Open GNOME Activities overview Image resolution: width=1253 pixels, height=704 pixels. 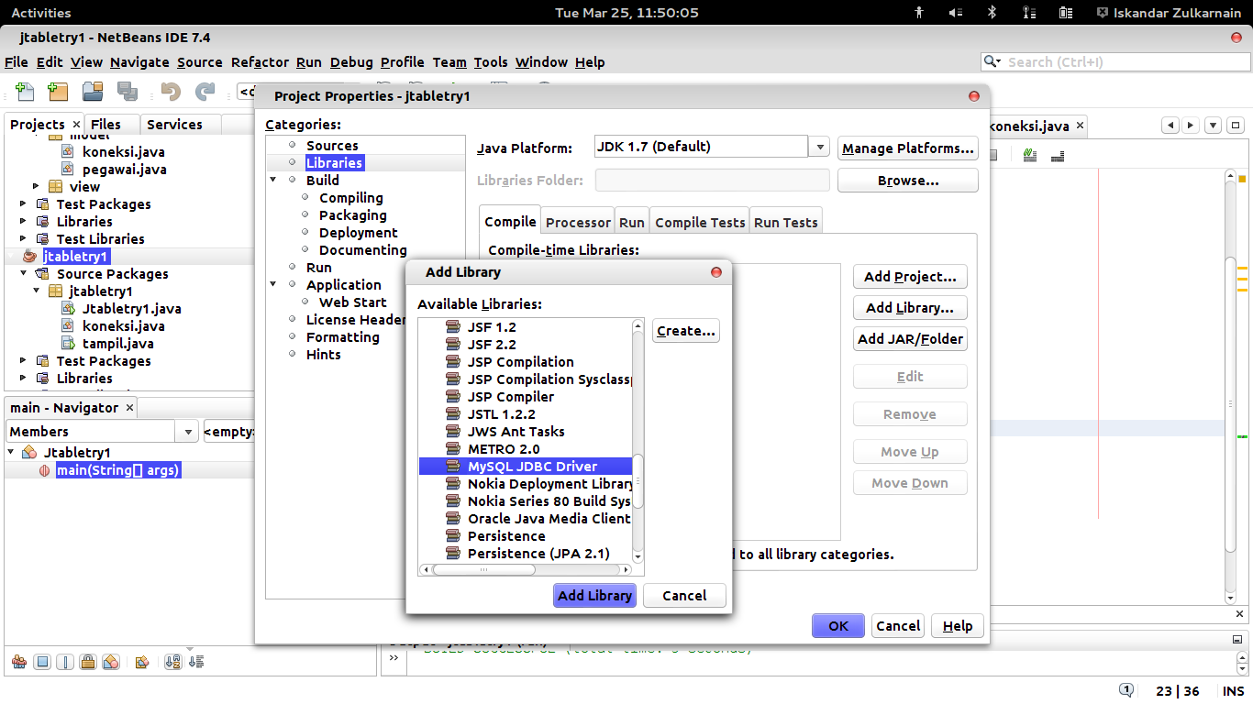(40, 13)
